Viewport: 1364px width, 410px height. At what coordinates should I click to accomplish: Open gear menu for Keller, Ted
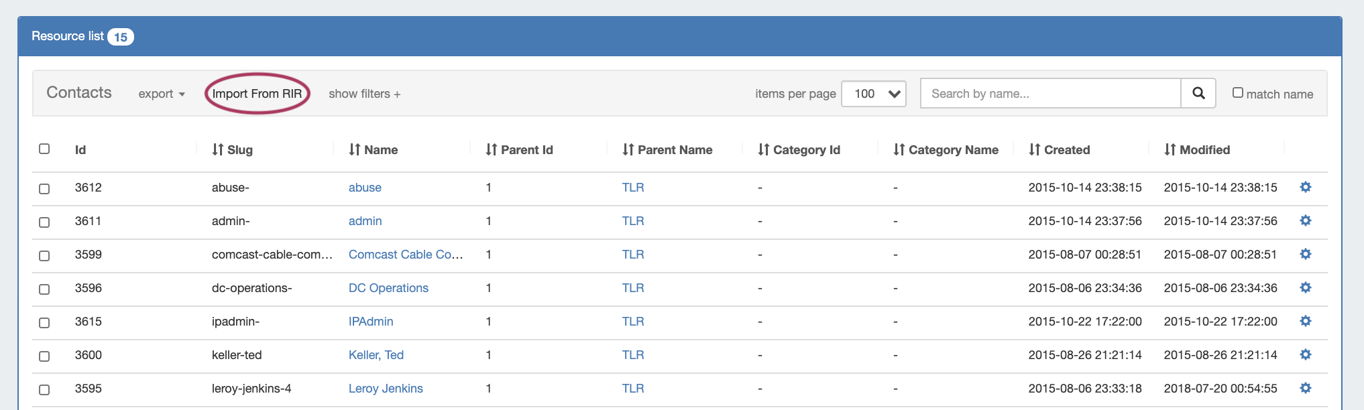(x=1305, y=354)
